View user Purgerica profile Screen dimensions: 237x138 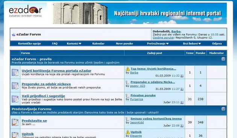137,99
